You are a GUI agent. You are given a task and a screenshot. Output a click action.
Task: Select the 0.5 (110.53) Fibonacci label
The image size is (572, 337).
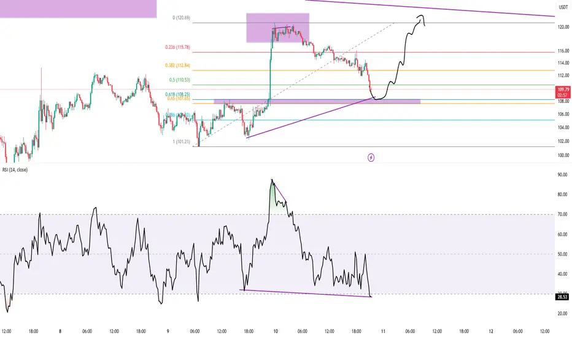click(x=179, y=80)
